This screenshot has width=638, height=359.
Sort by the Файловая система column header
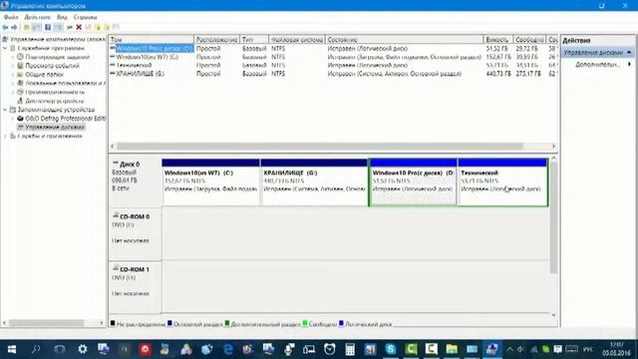[297, 40]
